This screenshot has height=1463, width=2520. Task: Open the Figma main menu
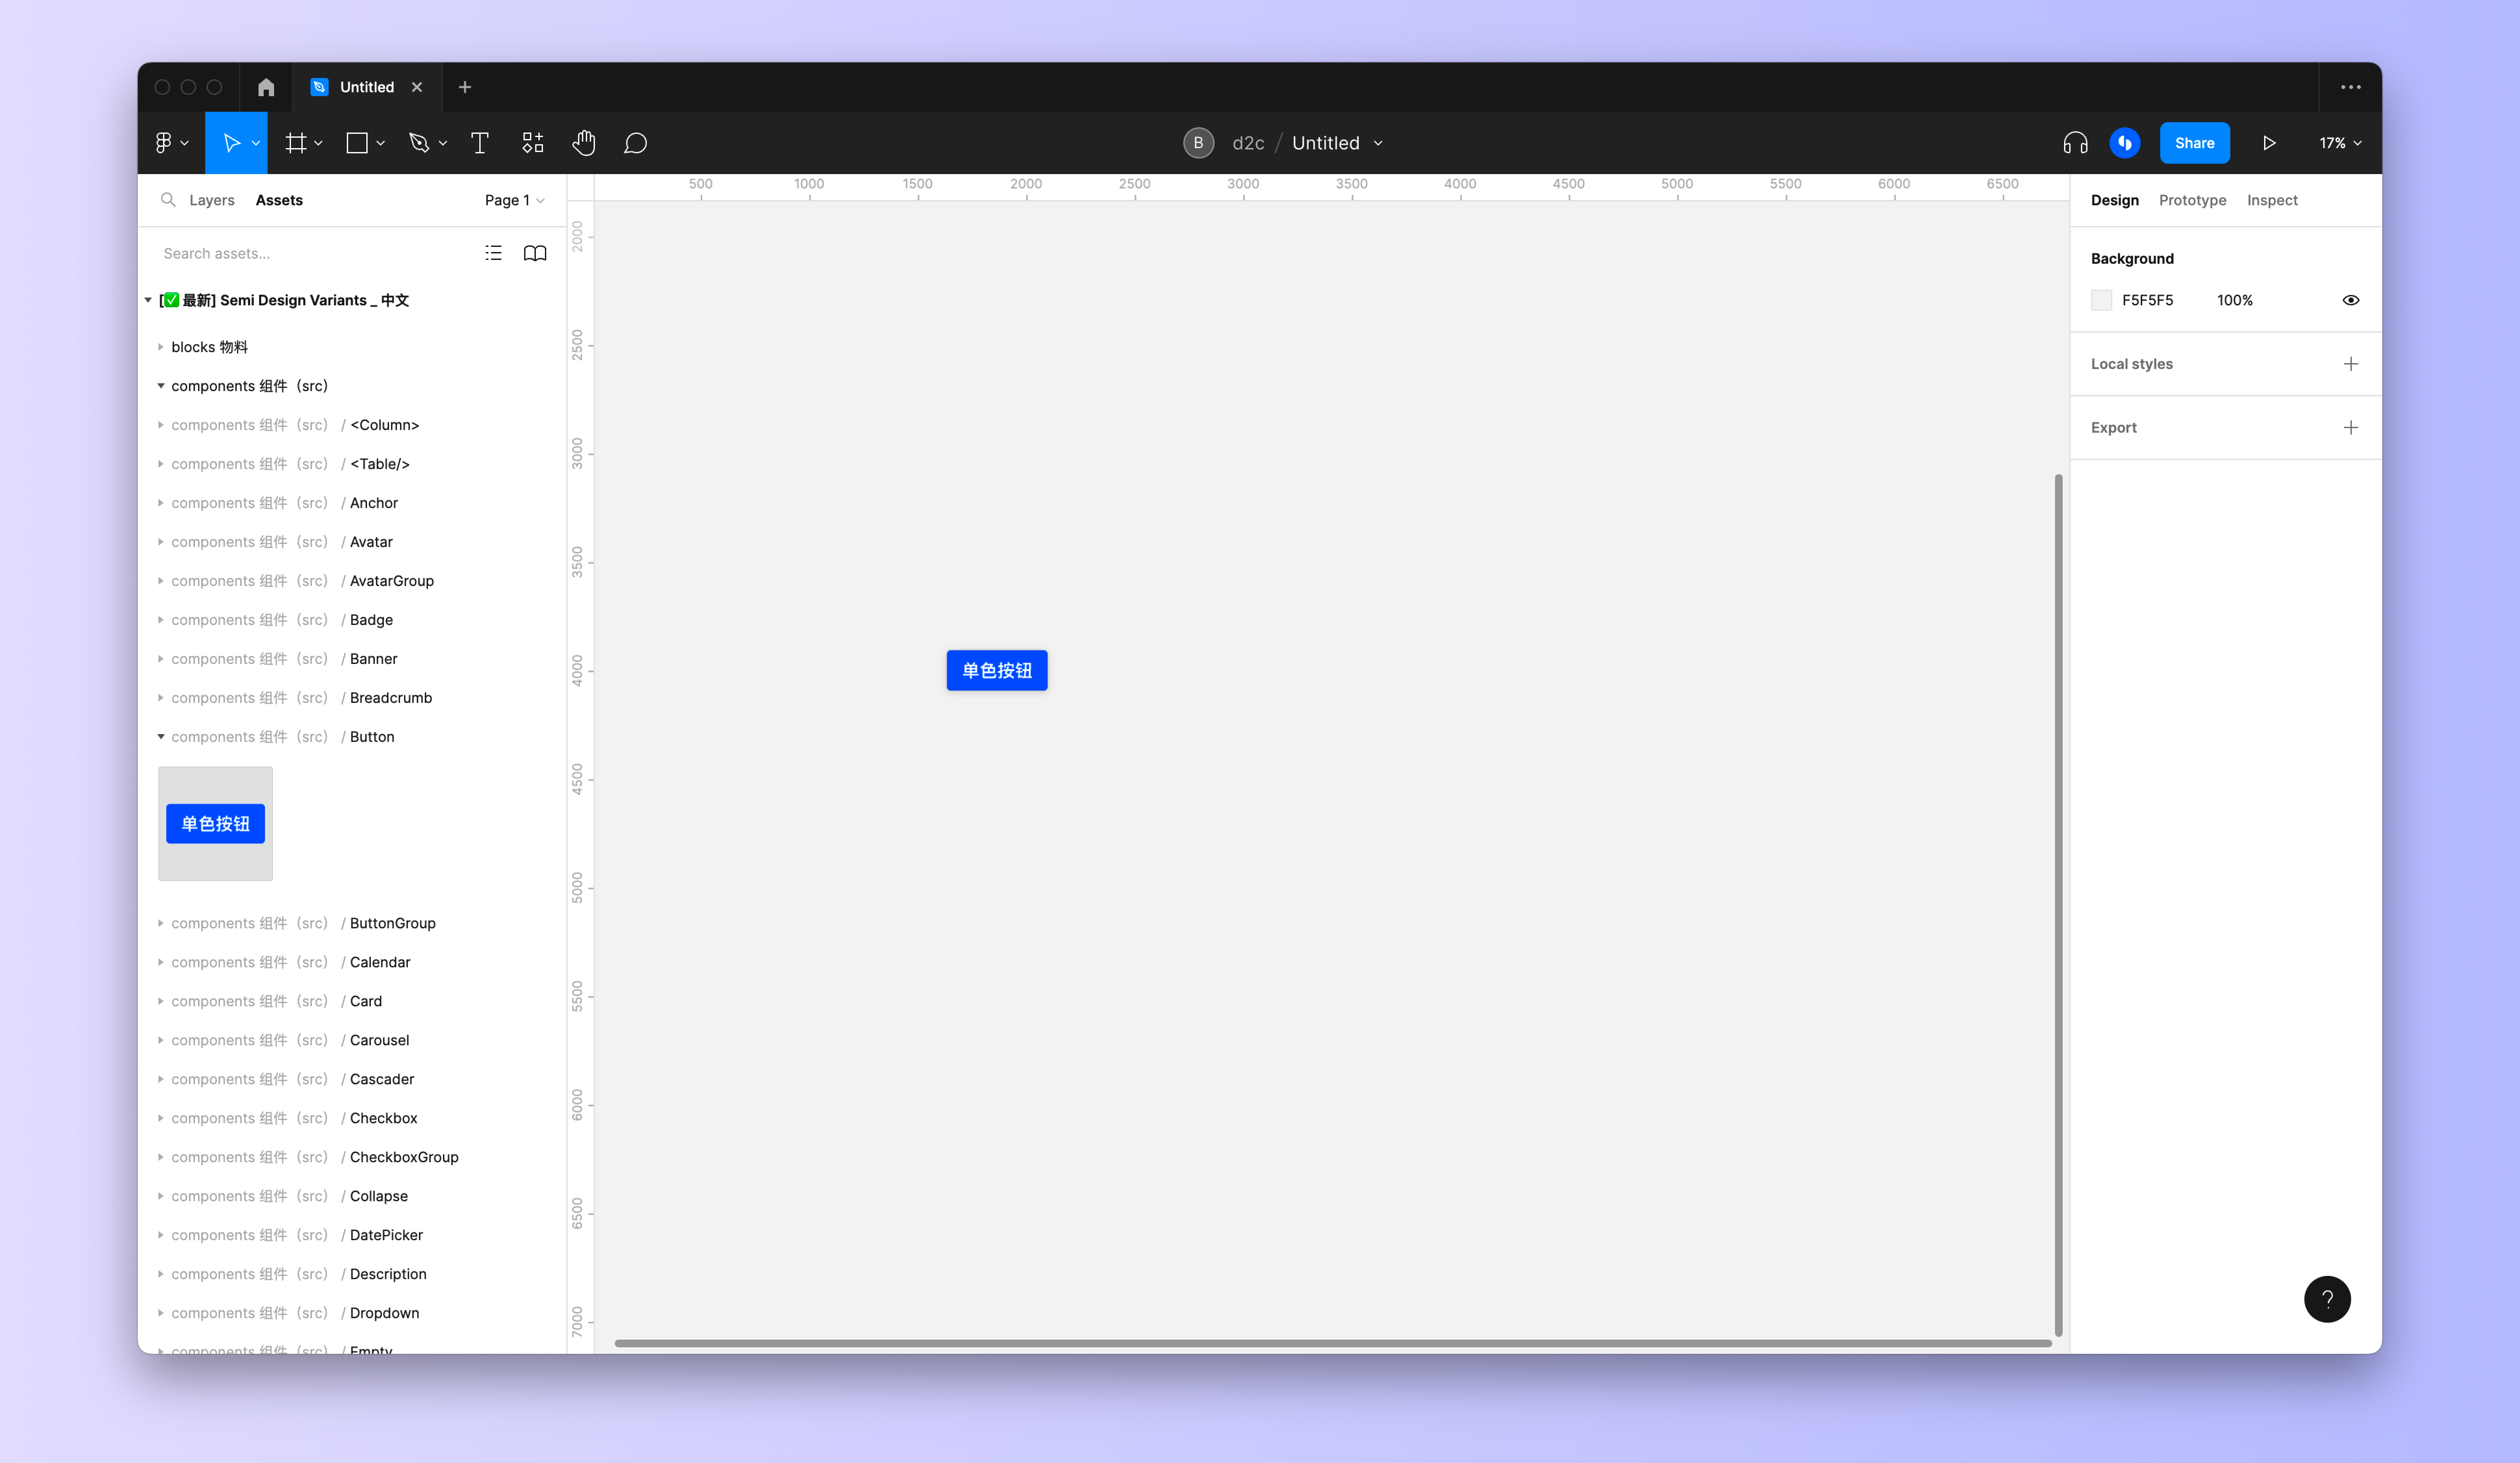pyautogui.click(x=172, y=143)
